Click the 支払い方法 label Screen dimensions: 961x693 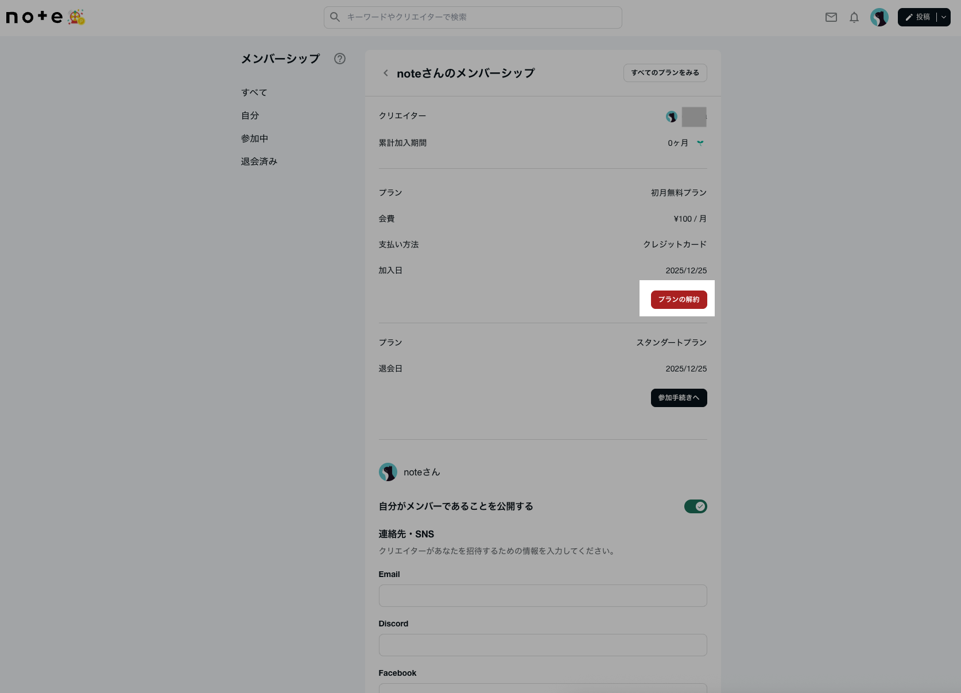[x=399, y=245]
